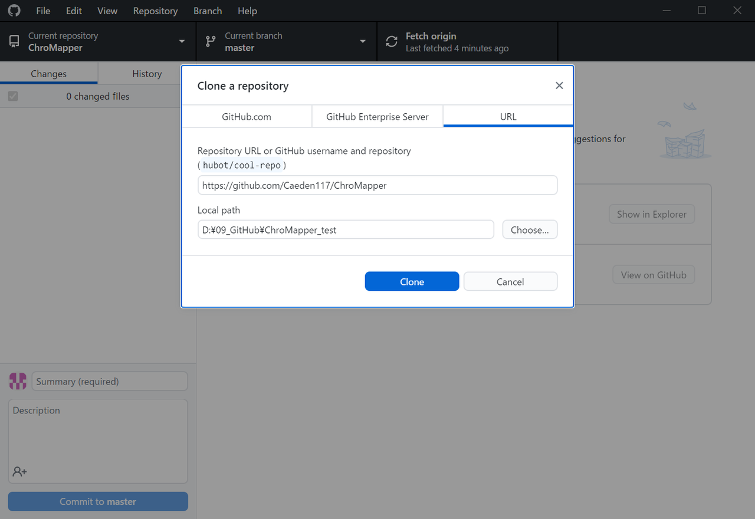Click the Local path text field
This screenshot has height=519, width=755.
[346, 230]
